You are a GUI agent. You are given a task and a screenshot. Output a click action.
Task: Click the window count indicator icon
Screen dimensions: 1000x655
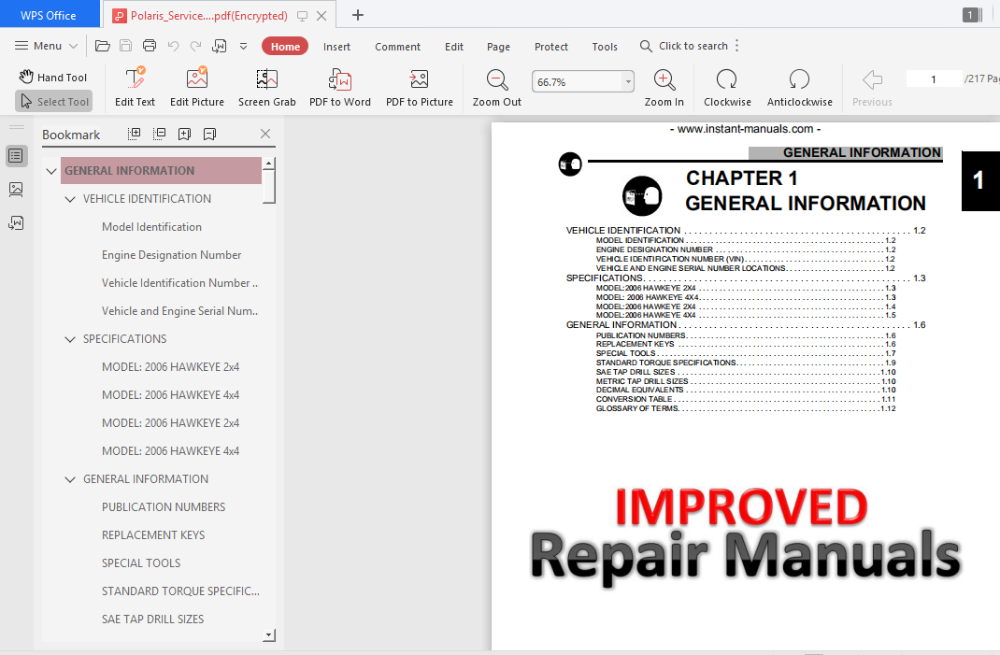click(972, 15)
